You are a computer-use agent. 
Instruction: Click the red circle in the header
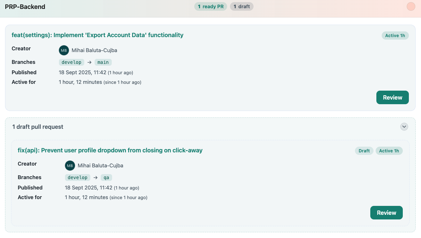coord(411,6)
